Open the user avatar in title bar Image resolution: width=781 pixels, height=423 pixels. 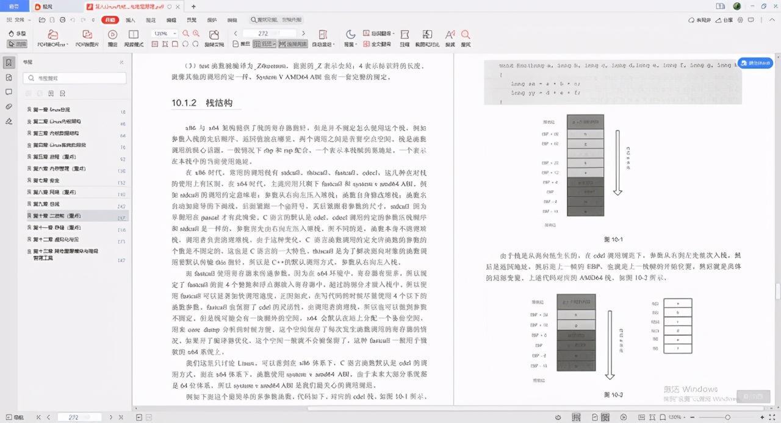tap(736, 6)
